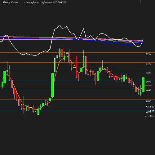This screenshot has width=155, height=155.
Task: Click the '5225' price level label
Action: click(x=148, y=73)
